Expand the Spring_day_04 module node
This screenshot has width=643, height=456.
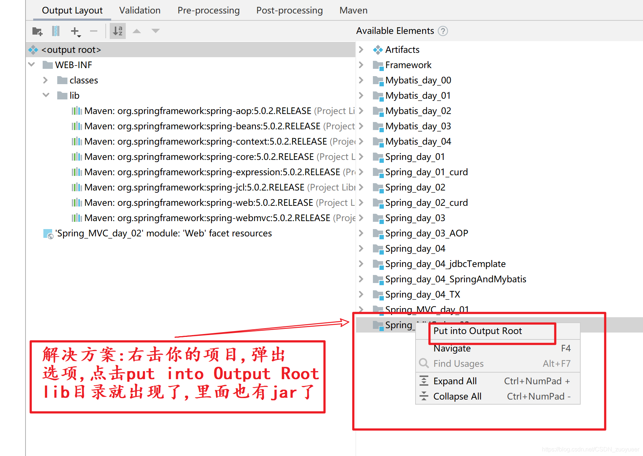coord(361,248)
